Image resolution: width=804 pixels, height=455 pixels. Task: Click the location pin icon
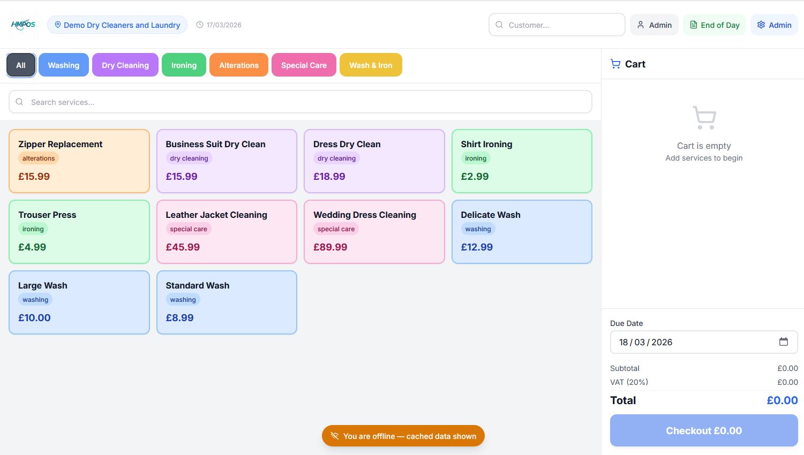point(58,25)
